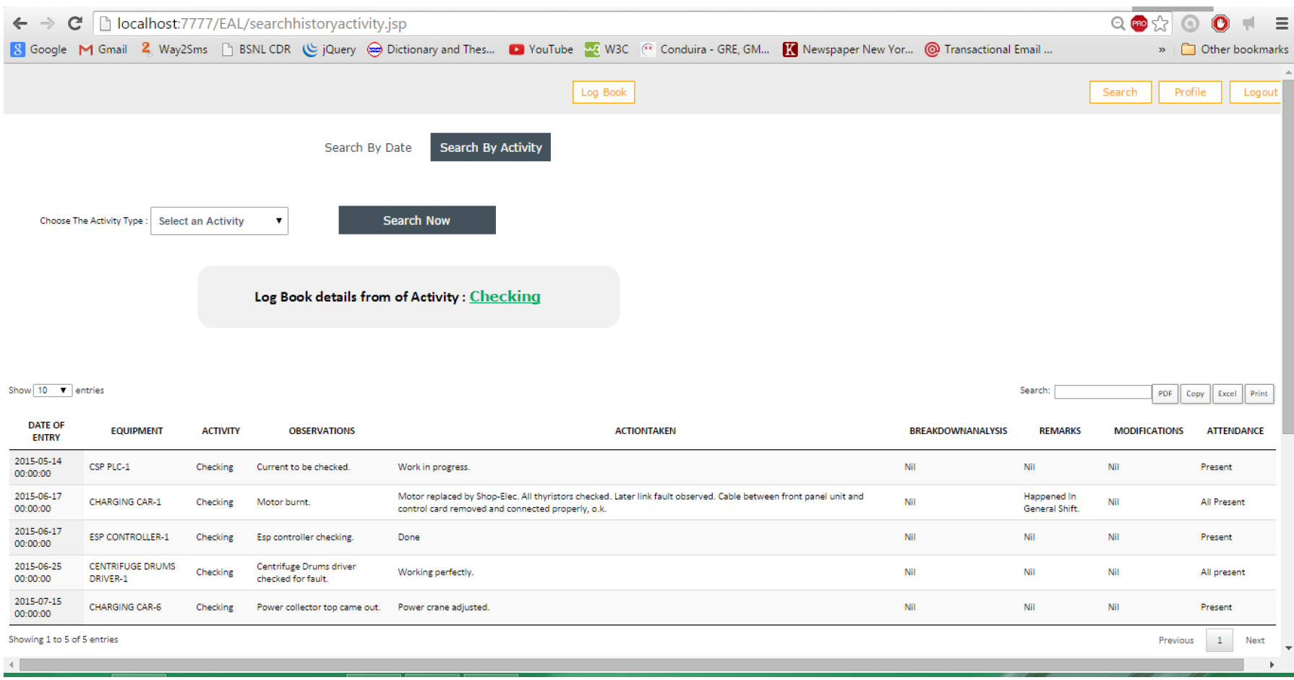This screenshot has height=680, width=1294.
Task: Export the table as Excel
Action: (1227, 394)
